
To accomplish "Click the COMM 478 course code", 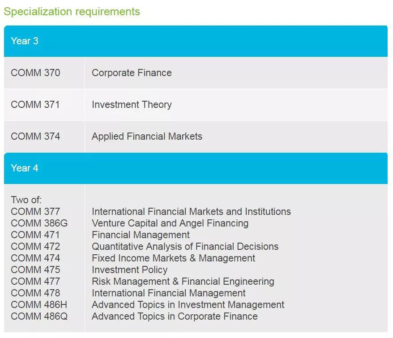I will point(35,293).
